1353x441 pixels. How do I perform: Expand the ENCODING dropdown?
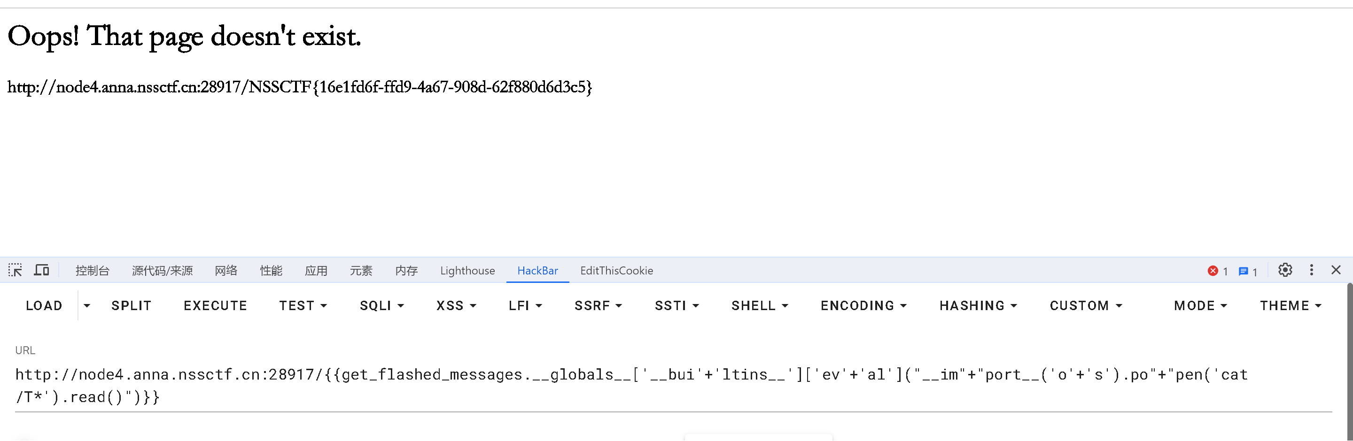(x=863, y=306)
